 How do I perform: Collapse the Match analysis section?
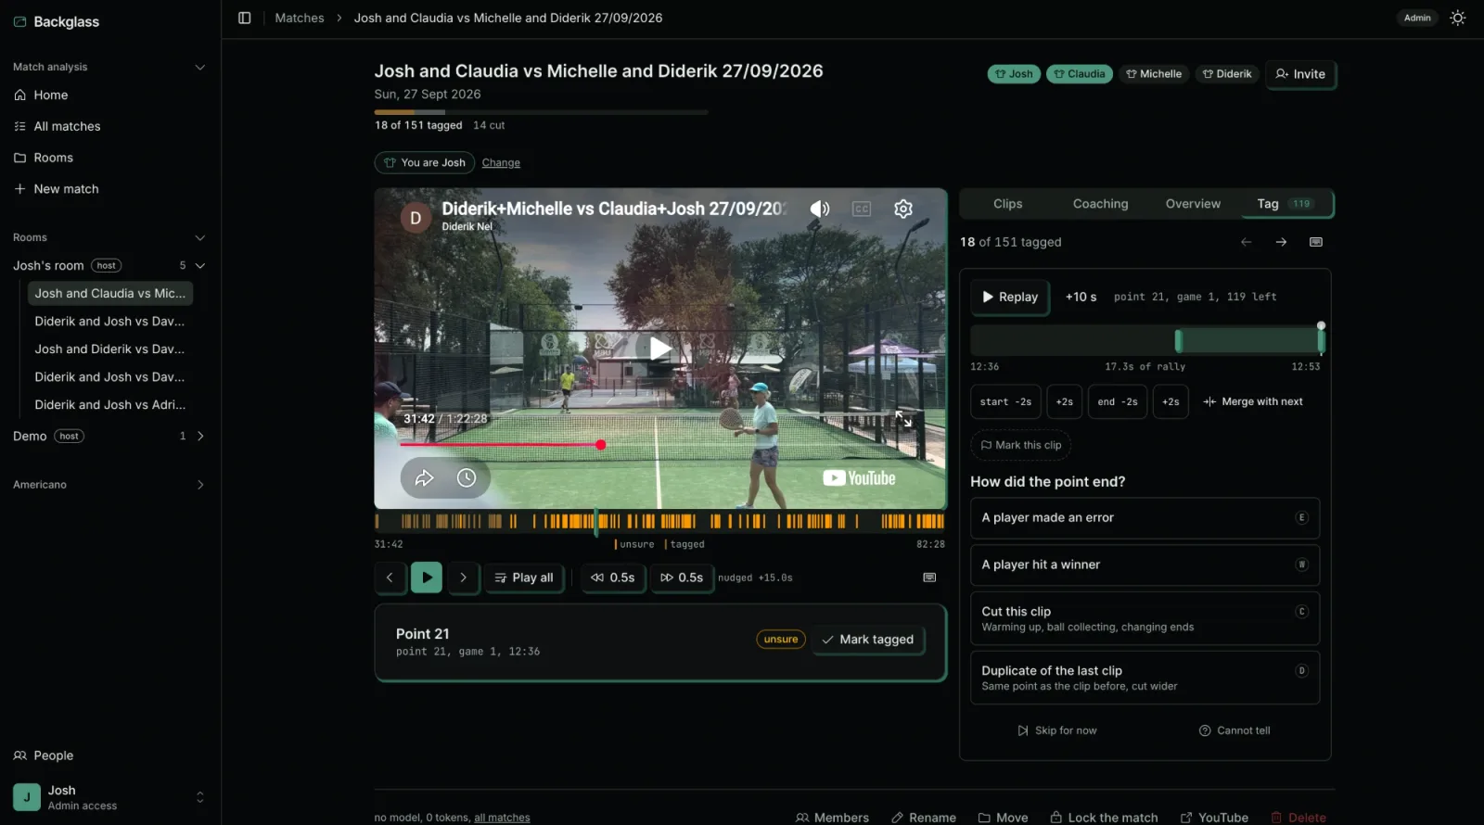point(199,67)
